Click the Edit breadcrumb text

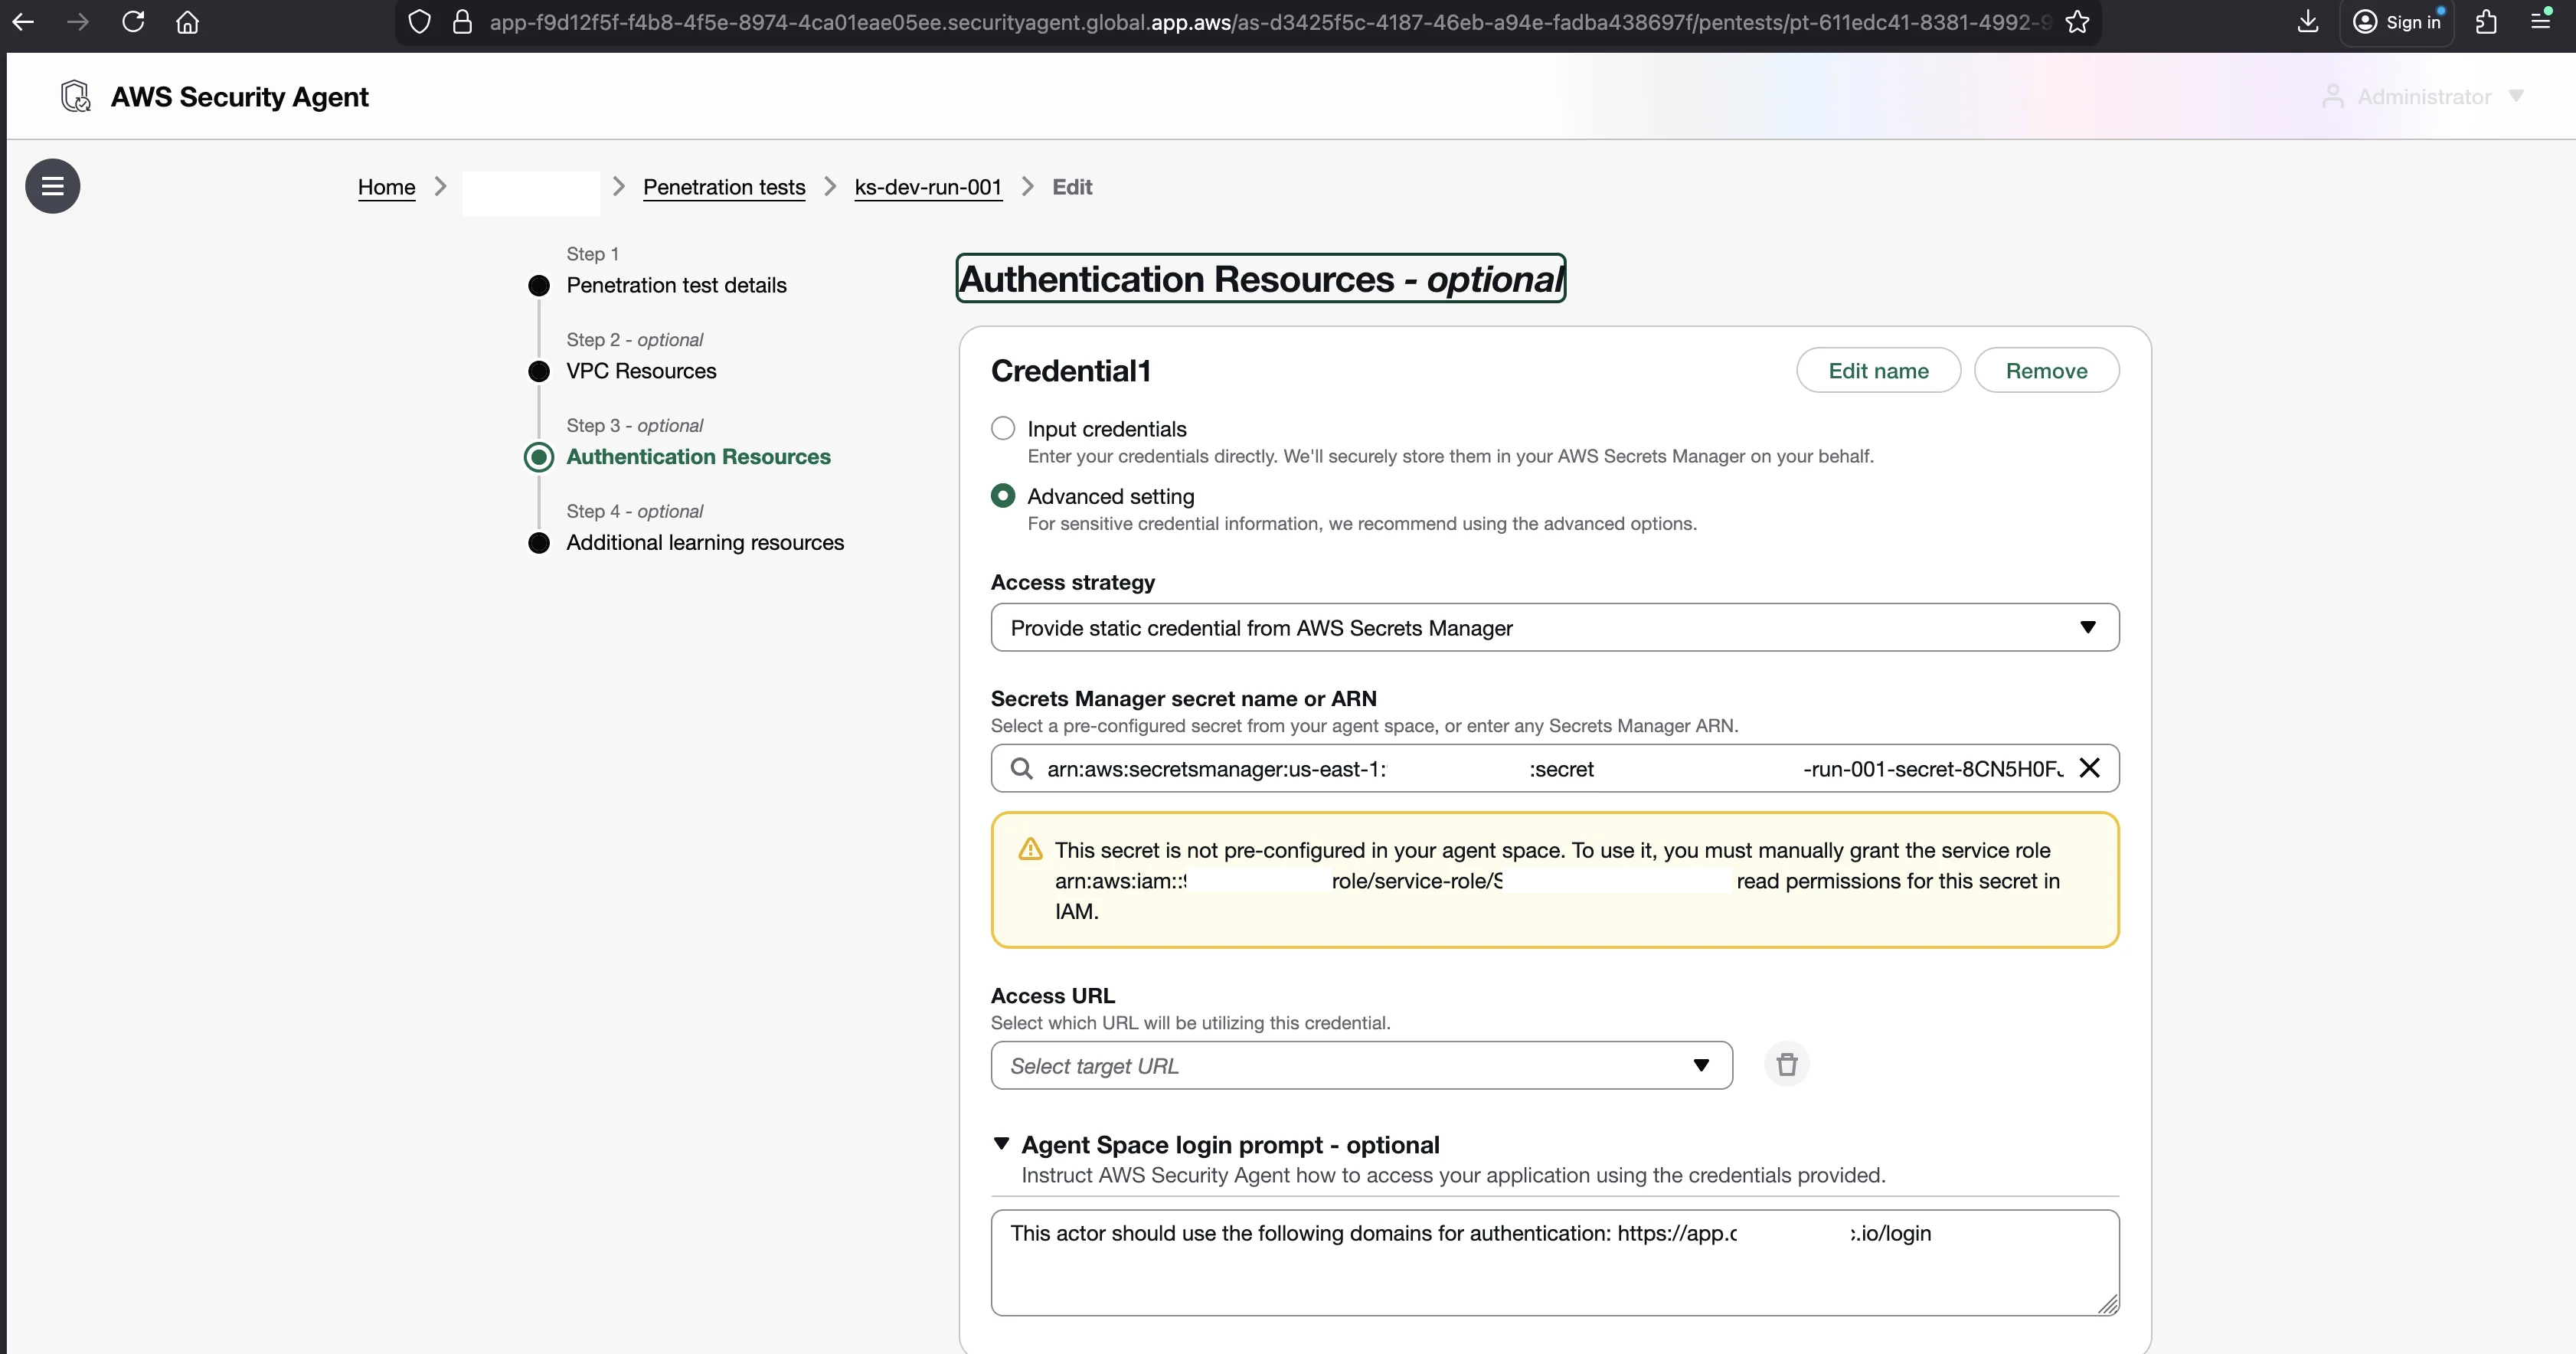coord(1072,187)
